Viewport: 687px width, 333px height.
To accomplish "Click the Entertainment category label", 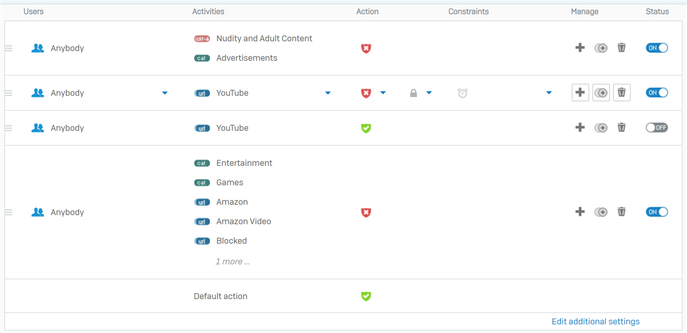I will pyautogui.click(x=244, y=163).
